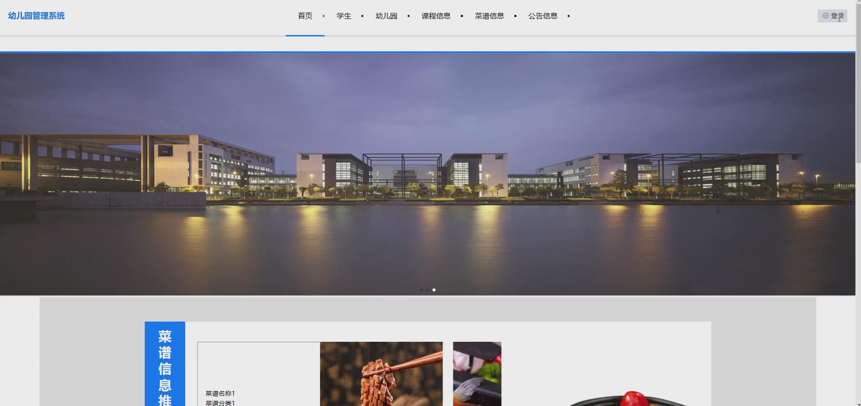Image resolution: width=861 pixels, height=406 pixels.
Task: View the 公告信息 page
Action: tap(543, 16)
